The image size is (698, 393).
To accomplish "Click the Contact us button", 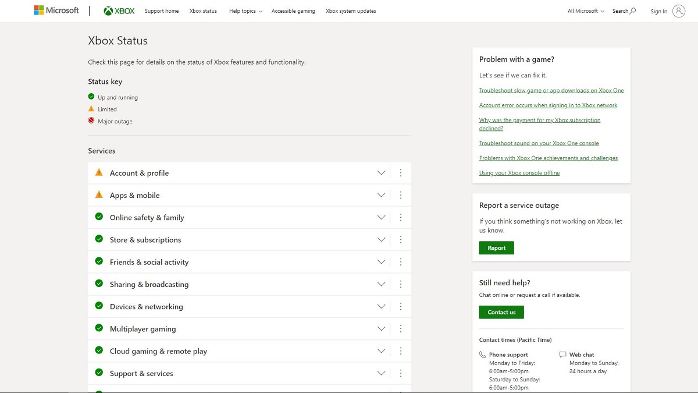I will [x=501, y=312].
